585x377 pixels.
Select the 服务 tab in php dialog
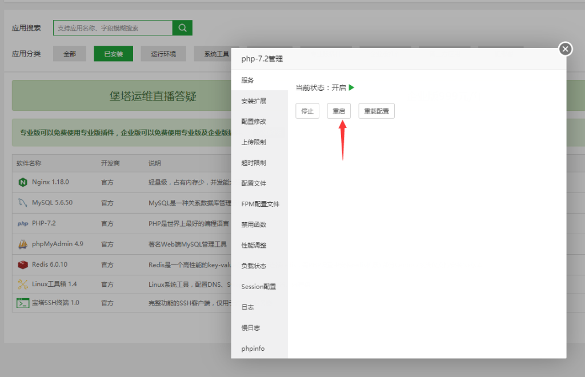(x=260, y=80)
